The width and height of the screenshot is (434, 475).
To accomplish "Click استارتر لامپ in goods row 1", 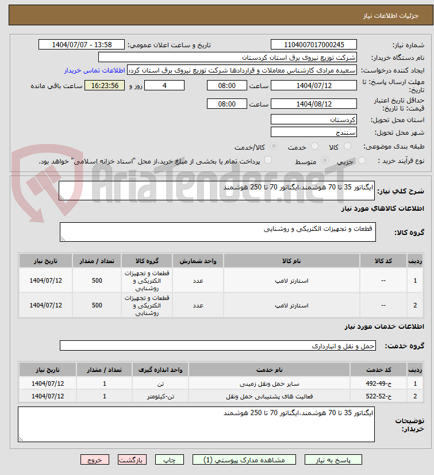I will point(291,280).
